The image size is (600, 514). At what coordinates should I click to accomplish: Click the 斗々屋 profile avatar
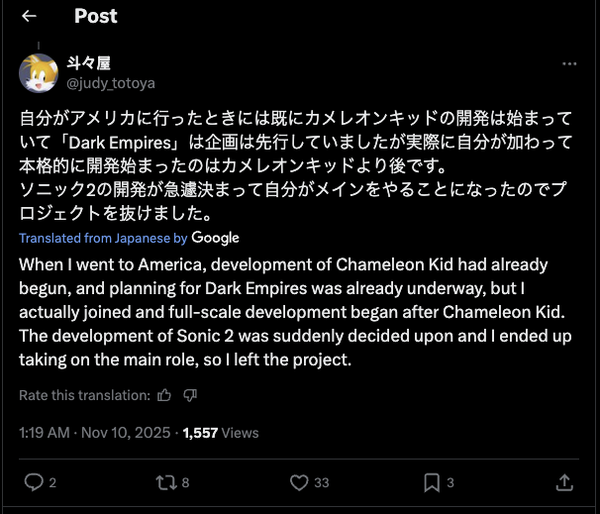pos(38,72)
